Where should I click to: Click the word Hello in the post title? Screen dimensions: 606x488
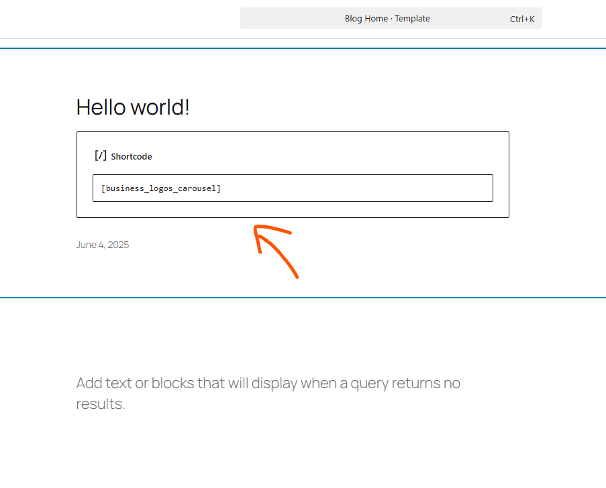point(97,107)
